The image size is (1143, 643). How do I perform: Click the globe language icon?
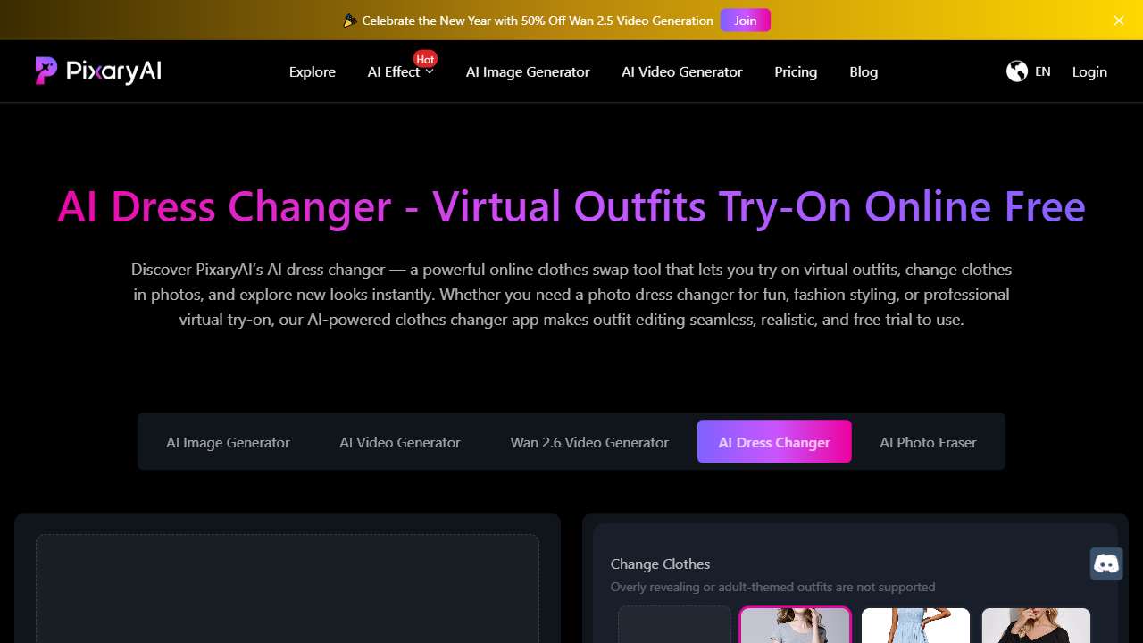point(1016,71)
